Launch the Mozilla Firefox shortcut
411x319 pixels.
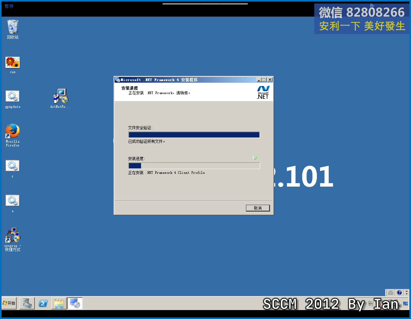12,135
